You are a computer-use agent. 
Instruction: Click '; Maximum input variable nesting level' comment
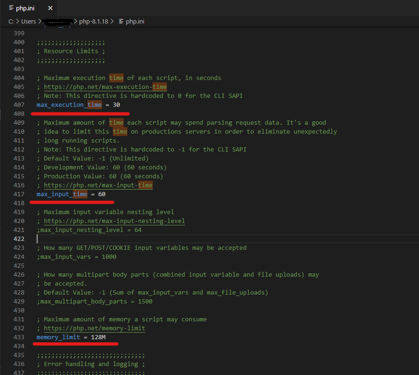(105, 212)
